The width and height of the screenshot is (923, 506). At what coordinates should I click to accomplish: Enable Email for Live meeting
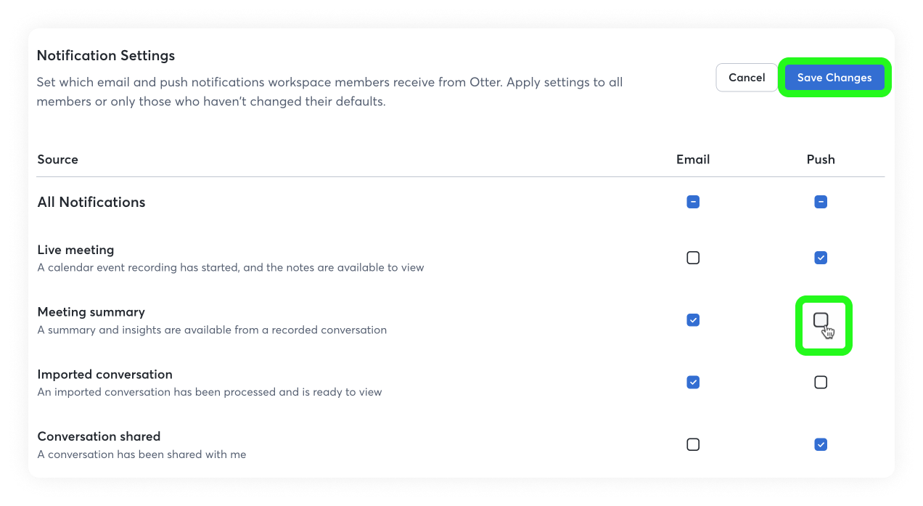(x=693, y=258)
